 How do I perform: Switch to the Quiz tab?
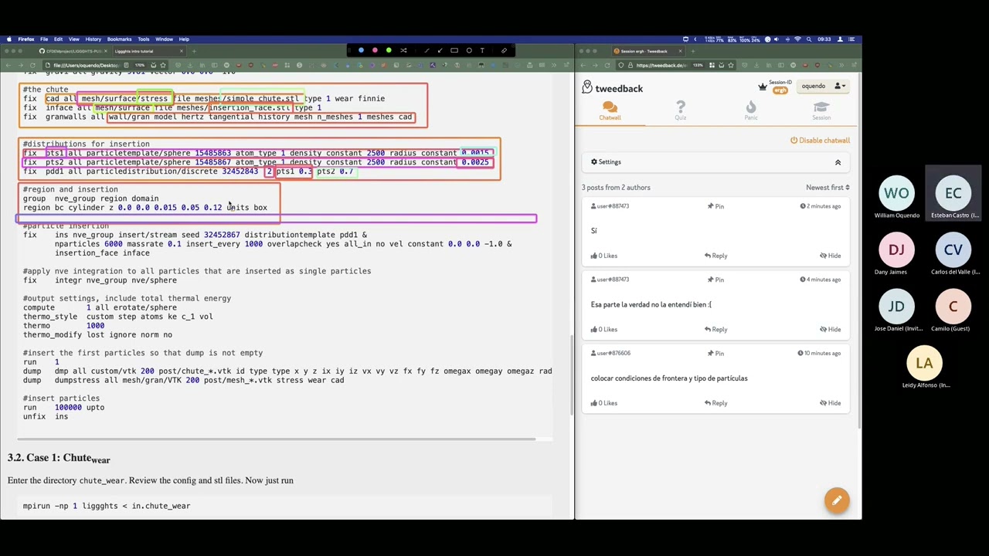point(680,110)
